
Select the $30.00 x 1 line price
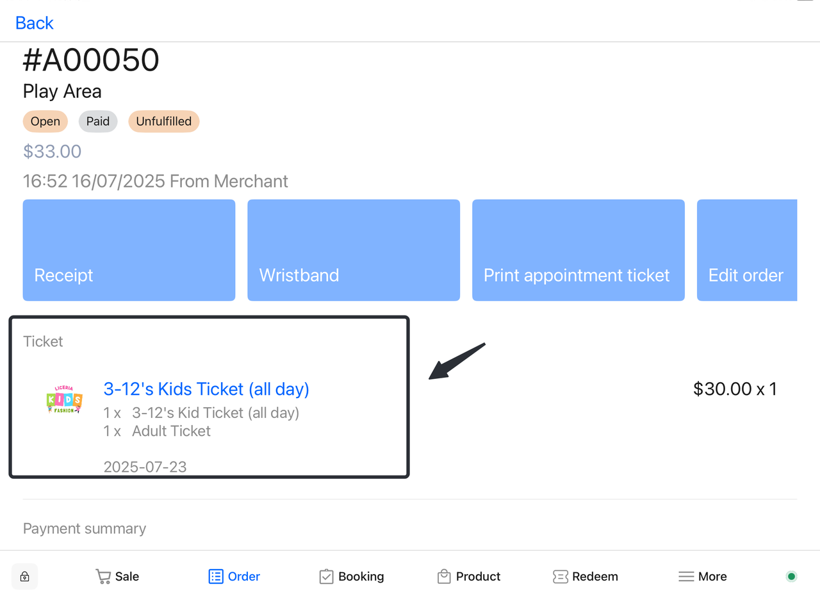pos(735,389)
